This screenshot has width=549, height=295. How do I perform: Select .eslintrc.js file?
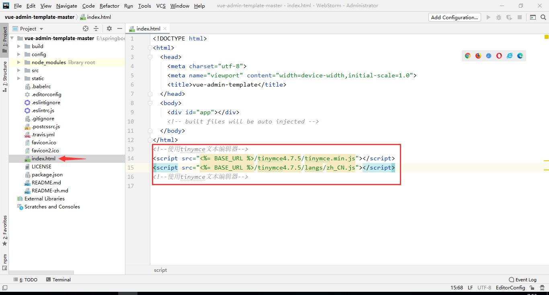pos(43,110)
